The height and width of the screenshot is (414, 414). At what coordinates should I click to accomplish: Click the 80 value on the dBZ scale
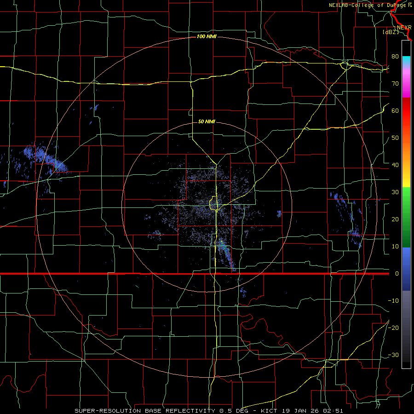coord(395,56)
